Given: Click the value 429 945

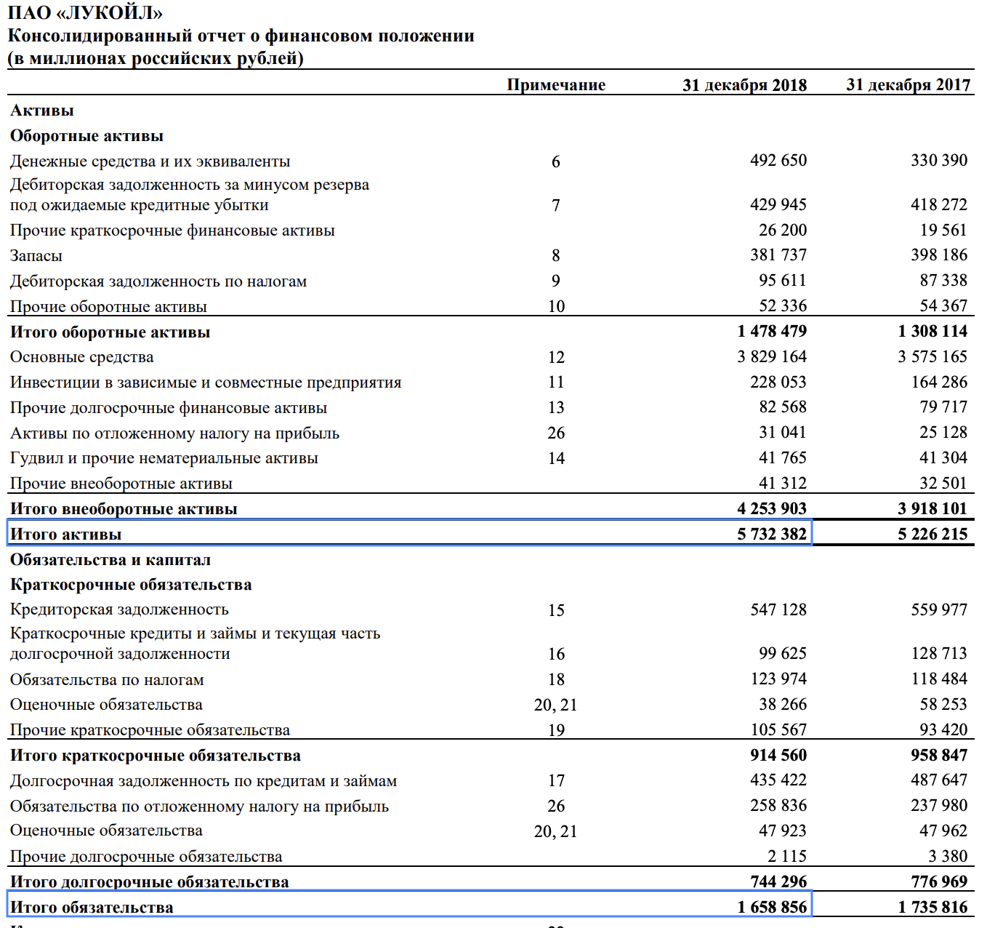Looking at the screenshot, I should [x=778, y=205].
